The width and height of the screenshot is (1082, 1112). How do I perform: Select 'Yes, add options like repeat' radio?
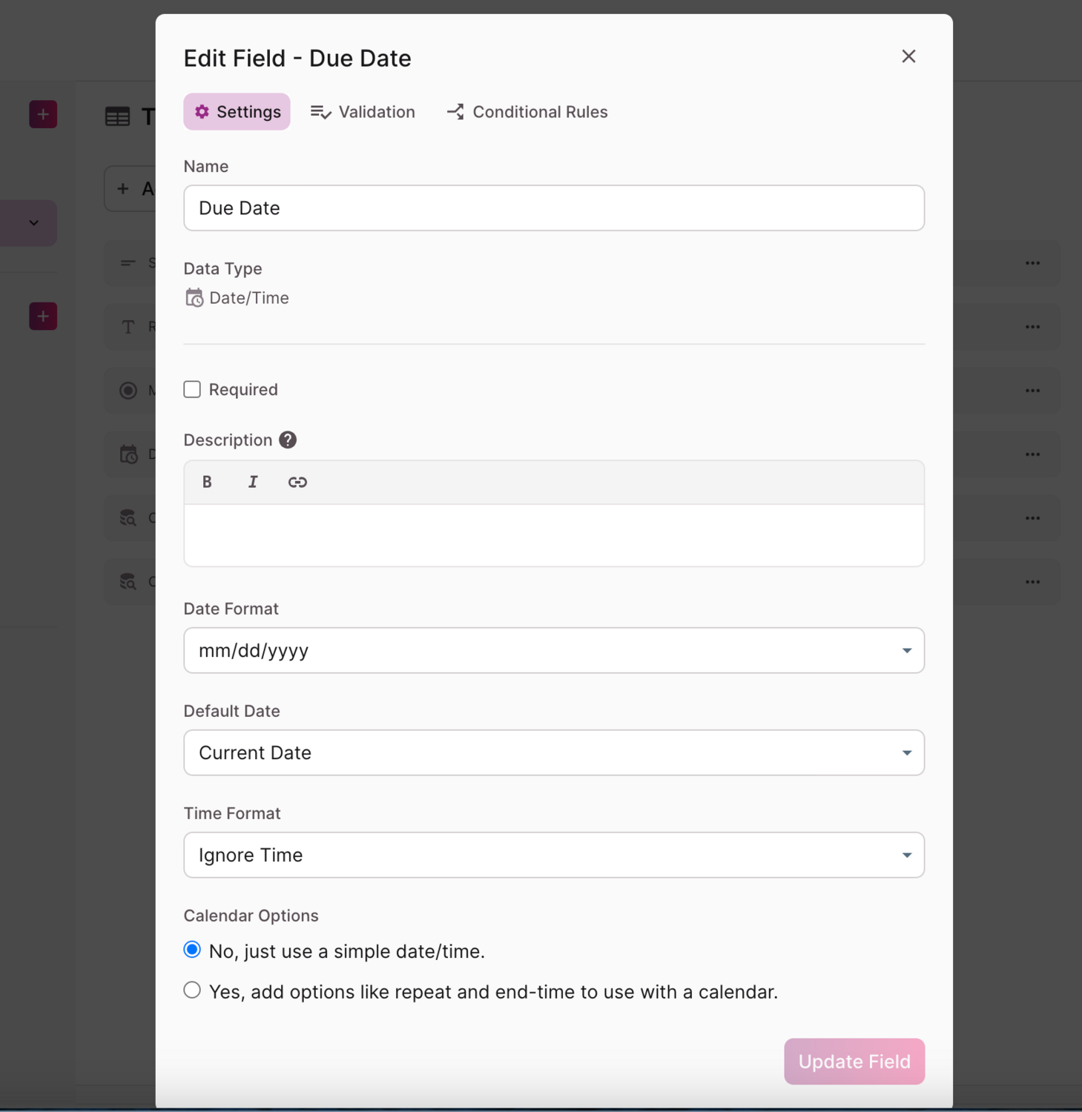pos(192,990)
